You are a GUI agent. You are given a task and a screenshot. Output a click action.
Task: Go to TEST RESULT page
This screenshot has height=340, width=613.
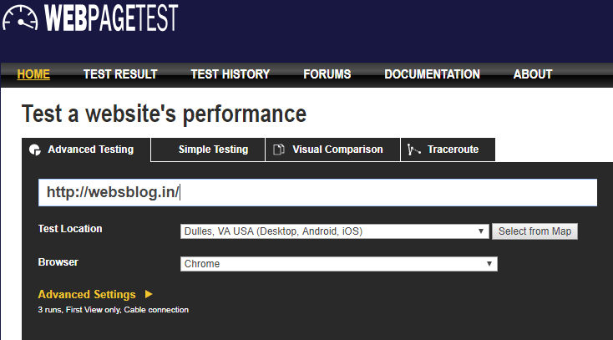120,74
